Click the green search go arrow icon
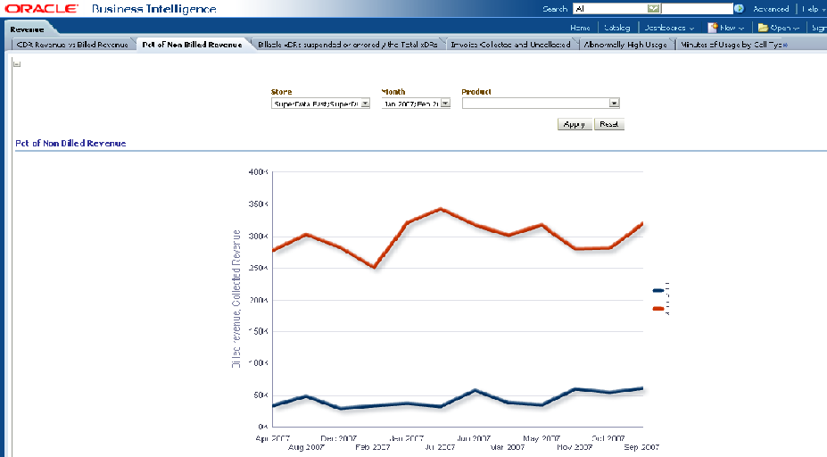 click(739, 9)
